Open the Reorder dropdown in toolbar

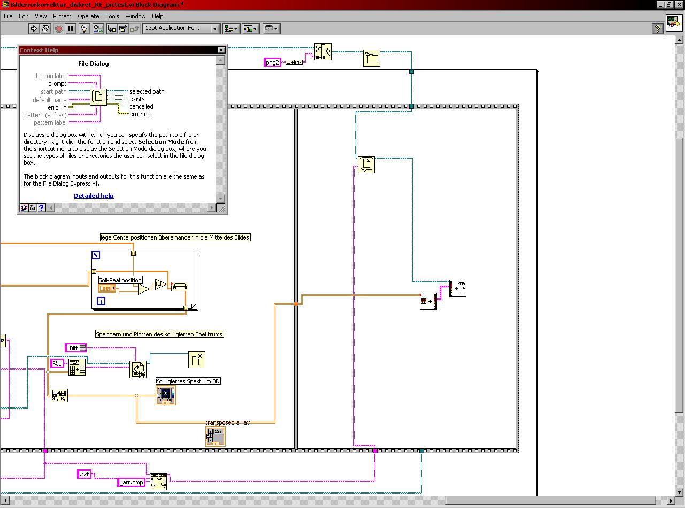click(272, 28)
